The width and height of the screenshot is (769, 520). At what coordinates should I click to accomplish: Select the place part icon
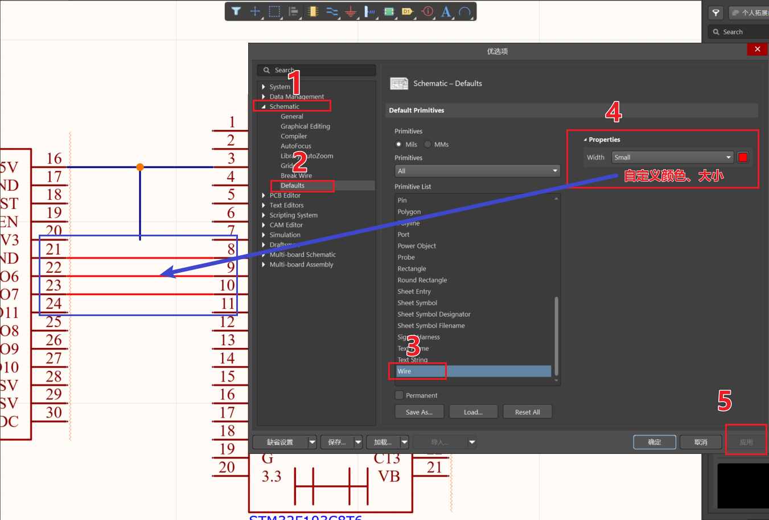point(312,11)
